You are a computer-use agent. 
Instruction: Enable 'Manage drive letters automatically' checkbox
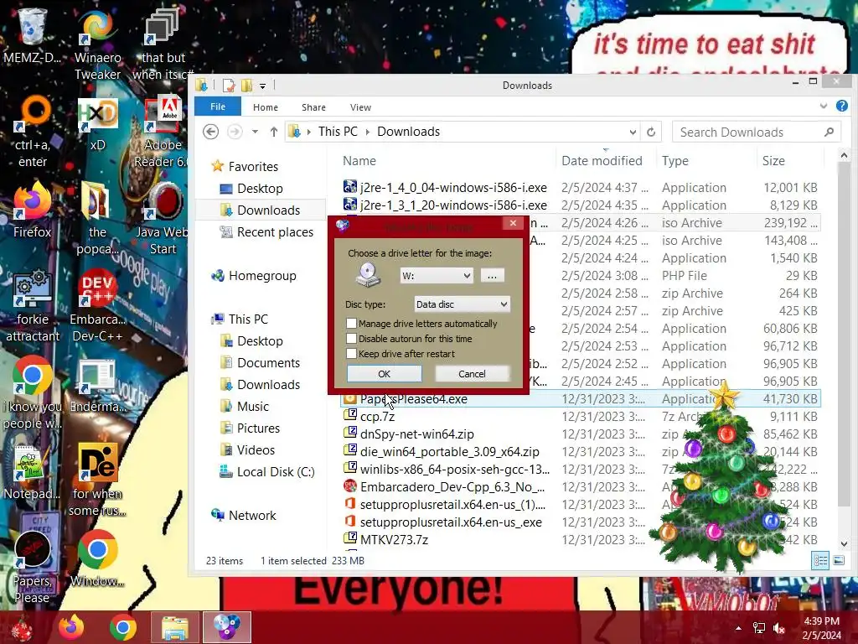(351, 324)
